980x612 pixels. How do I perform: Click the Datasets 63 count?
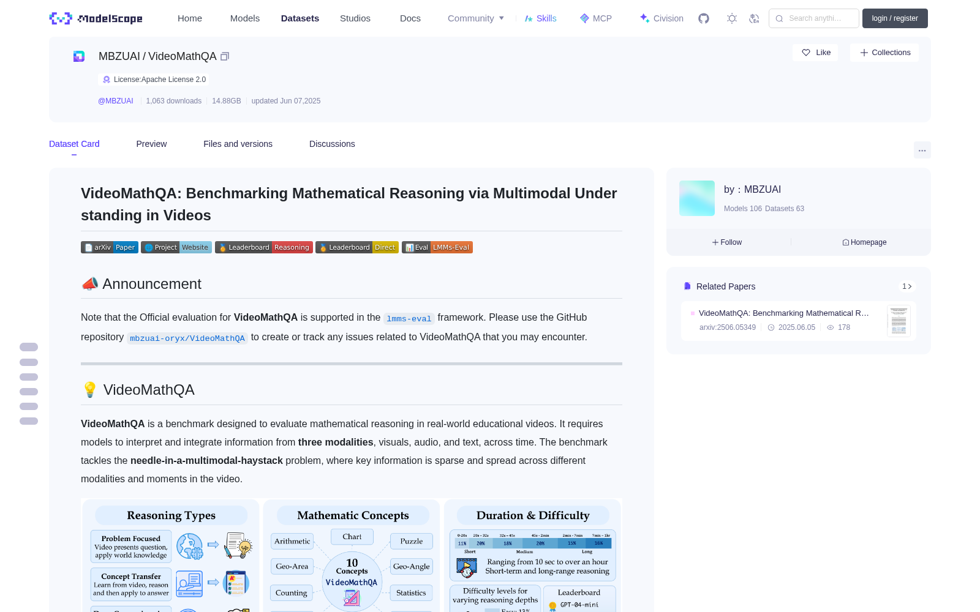pos(785,209)
